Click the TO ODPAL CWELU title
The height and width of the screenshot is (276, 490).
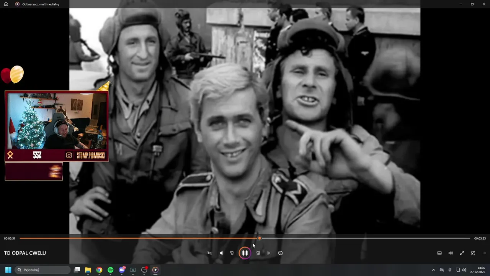click(x=25, y=253)
